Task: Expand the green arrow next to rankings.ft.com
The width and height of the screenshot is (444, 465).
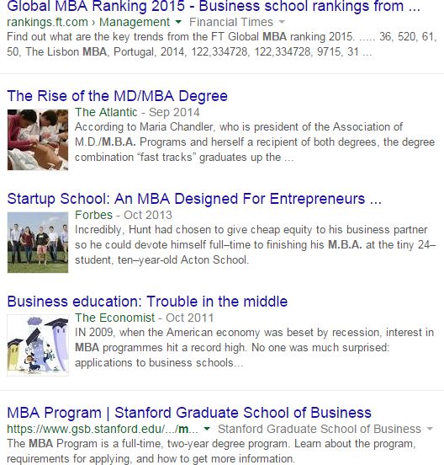Action: [178, 22]
